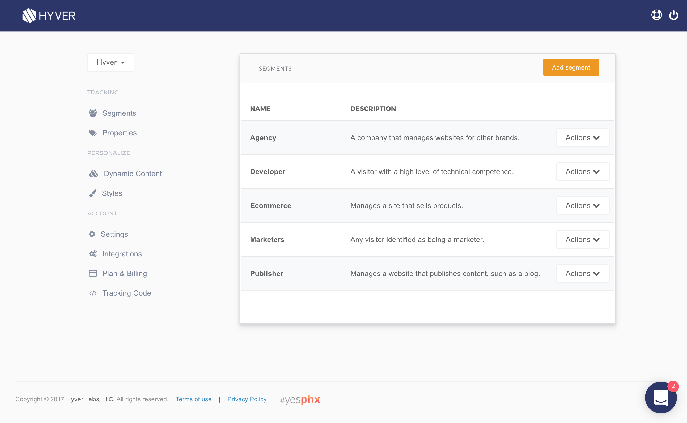
Task: Go to Integrations in sidebar
Action: click(x=122, y=254)
